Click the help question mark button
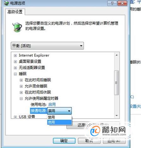The height and width of the screenshot is (148, 141). [112, 3]
